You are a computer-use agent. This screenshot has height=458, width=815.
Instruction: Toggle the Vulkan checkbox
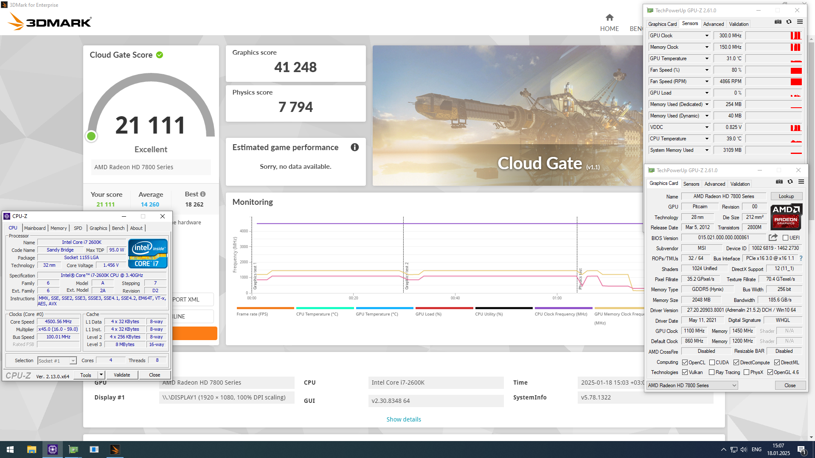(x=685, y=372)
